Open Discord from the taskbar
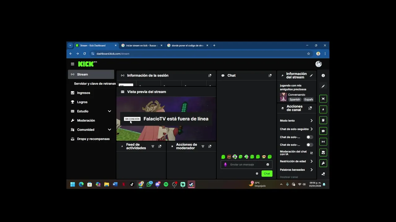The height and width of the screenshot is (222, 396). click(158, 184)
